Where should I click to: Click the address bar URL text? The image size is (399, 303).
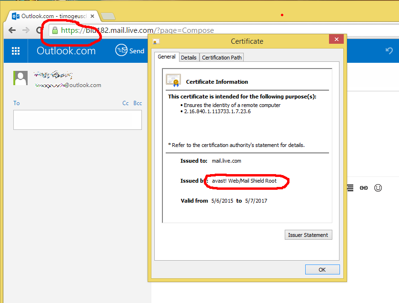pyautogui.click(x=138, y=30)
